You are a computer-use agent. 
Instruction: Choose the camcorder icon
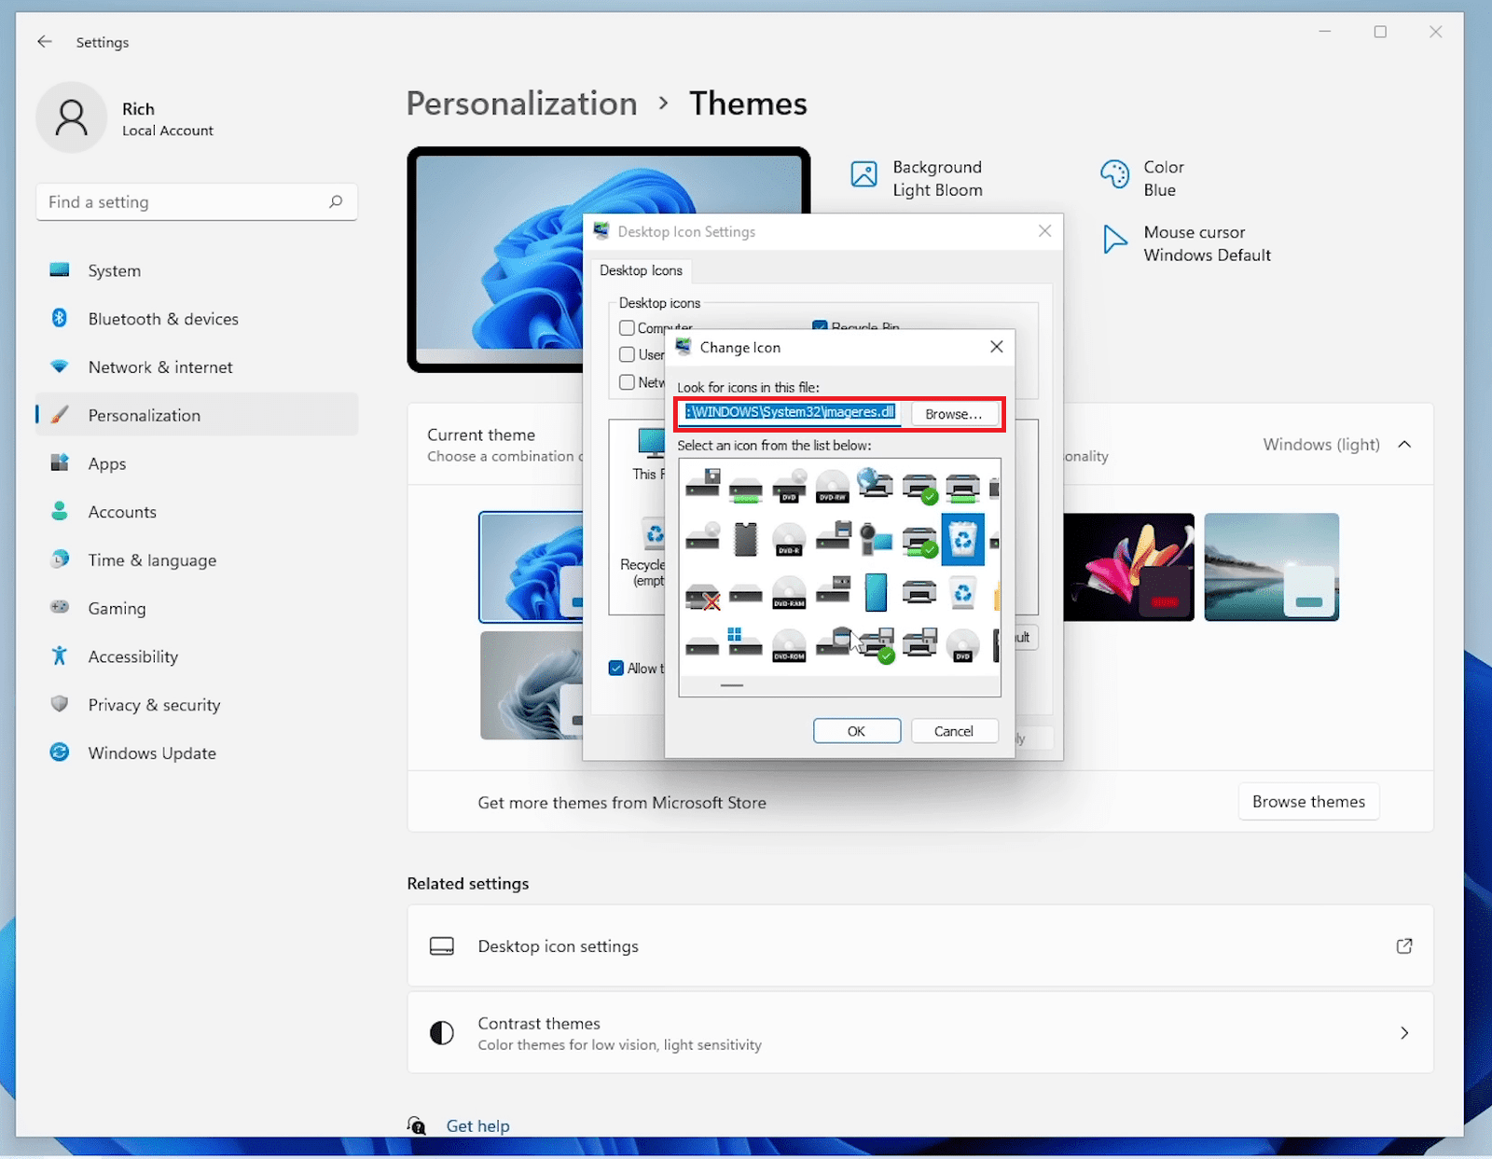pyautogui.click(x=876, y=539)
